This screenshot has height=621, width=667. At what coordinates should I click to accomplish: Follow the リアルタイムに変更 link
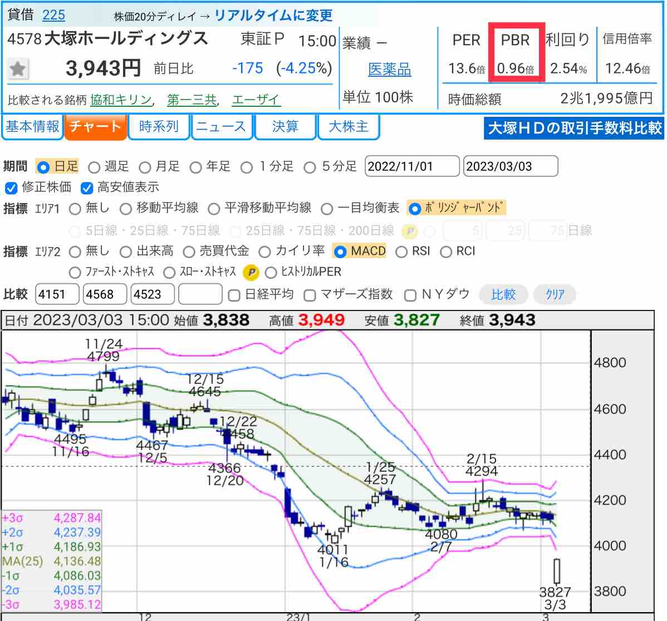coord(273,16)
